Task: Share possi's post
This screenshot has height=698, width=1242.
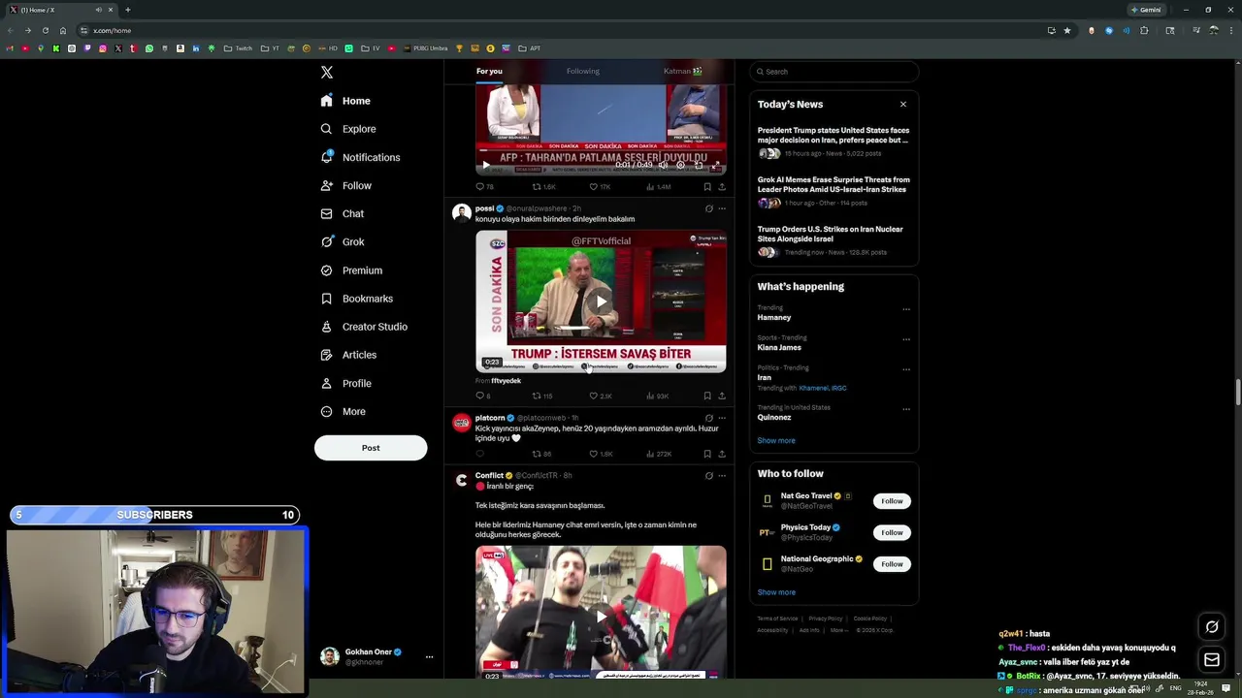Action: [x=722, y=397]
